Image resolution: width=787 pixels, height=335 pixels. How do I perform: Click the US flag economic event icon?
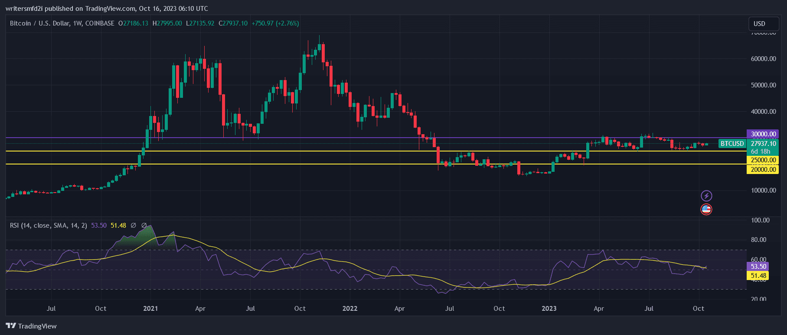click(706, 209)
